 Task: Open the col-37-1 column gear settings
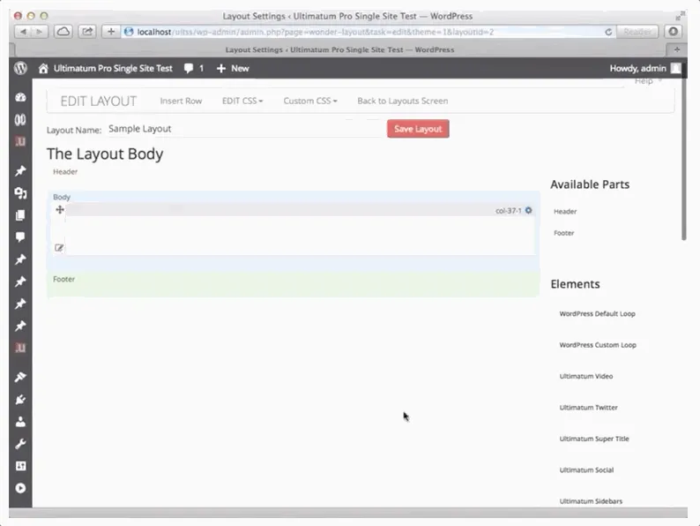(529, 210)
